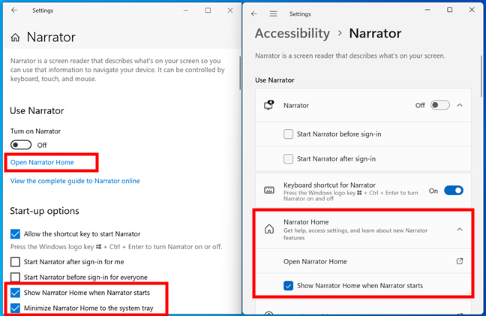Click the 'Start-up options' heading

45,211
